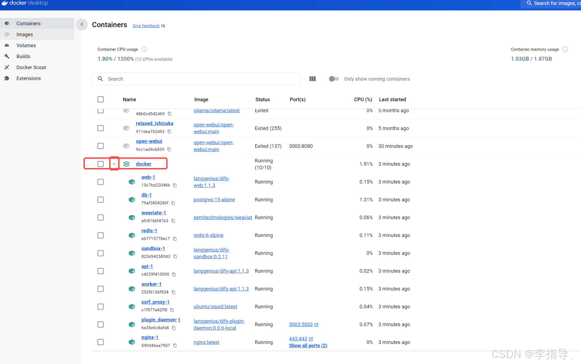Screen dimensions: 581x364
Task: Copy the nginx-1 container ID
Action: pyautogui.click(x=175, y=346)
